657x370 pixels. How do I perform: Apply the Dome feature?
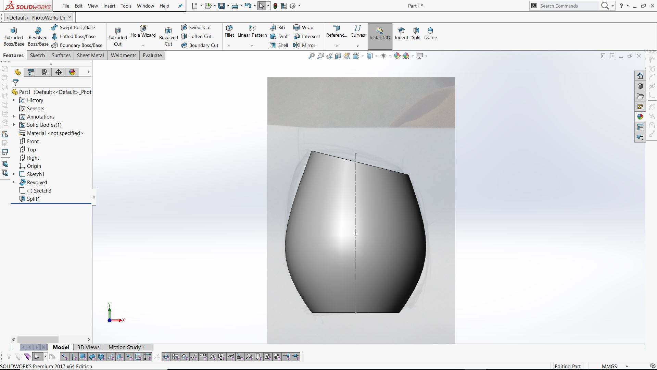(430, 34)
